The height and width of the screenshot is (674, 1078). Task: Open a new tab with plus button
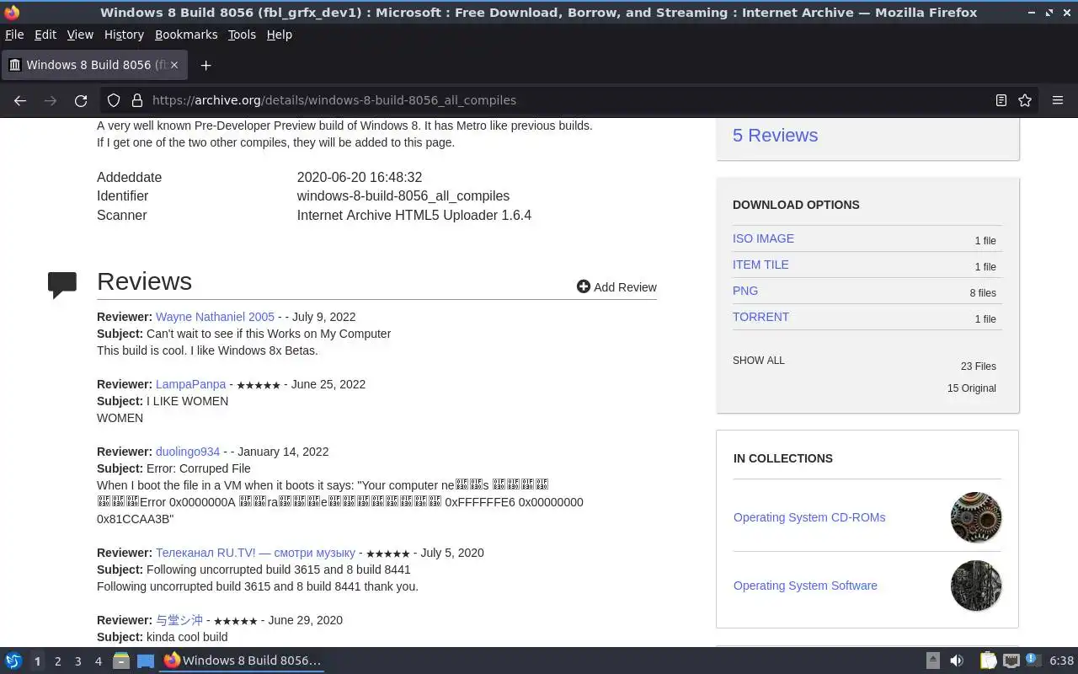(x=205, y=65)
